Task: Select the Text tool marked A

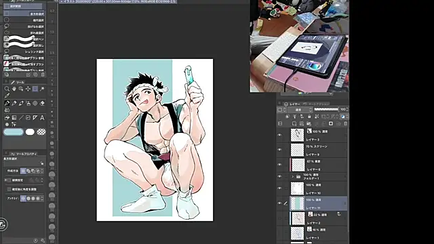Action: click(42, 117)
